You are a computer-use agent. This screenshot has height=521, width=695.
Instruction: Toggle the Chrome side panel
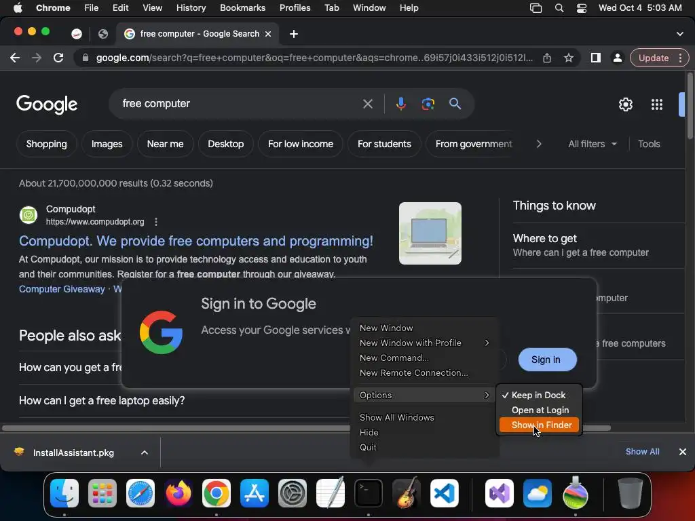tap(596, 58)
